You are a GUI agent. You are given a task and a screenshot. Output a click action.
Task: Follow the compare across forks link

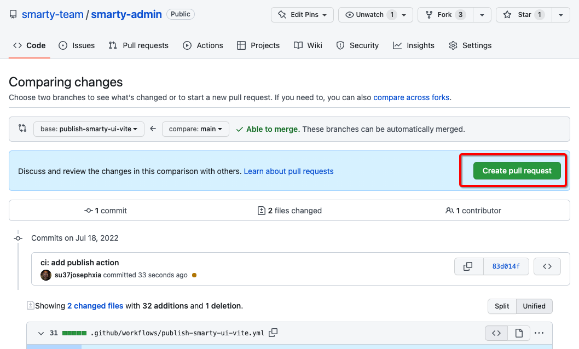coord(411,97)
